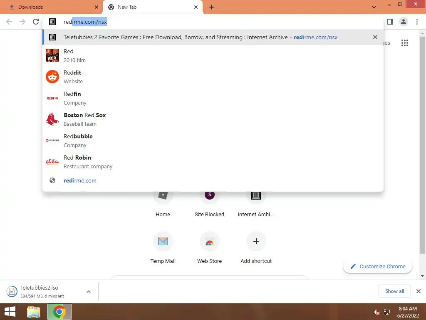This screenshot has height=320, width=426.
Task: Open Google apps grid icon
Action: point(404,43)
